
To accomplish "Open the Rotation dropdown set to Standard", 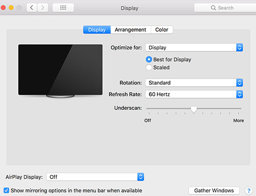I will (194, 83).
